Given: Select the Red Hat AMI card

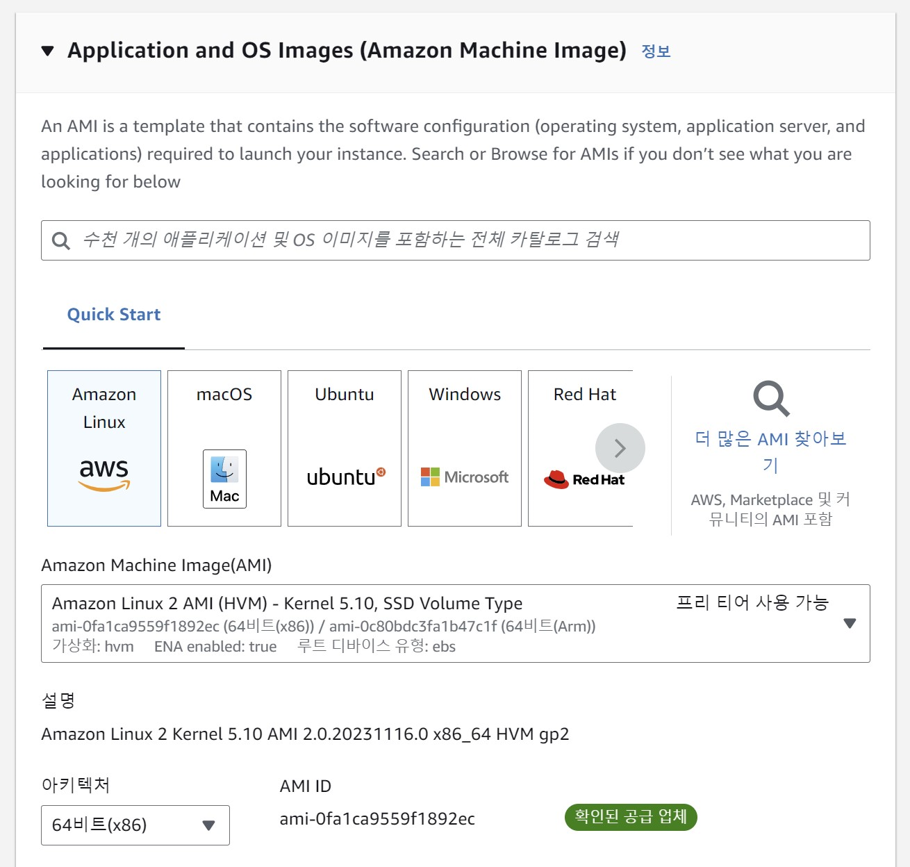Looking at the screenshot, I should [580, 448].
